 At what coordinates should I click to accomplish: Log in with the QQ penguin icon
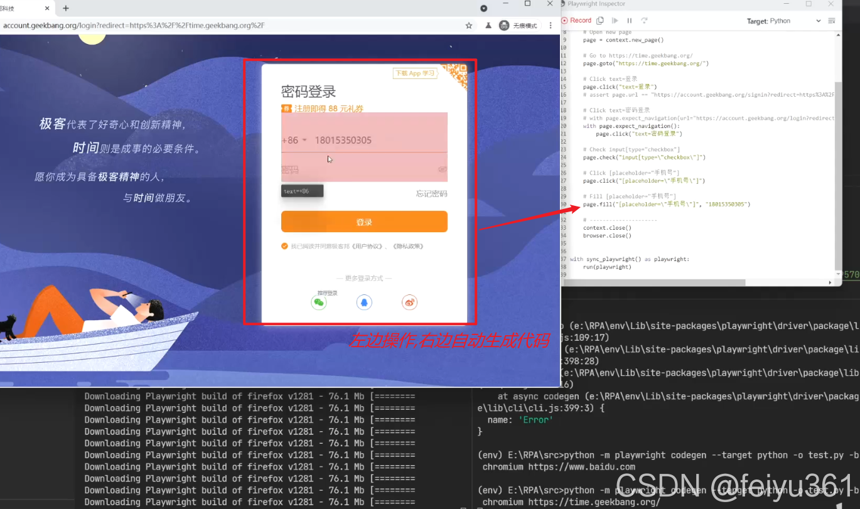(364, 303)
